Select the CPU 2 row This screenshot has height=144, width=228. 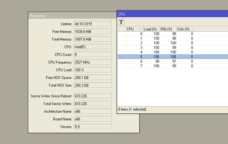click(173, 43)
